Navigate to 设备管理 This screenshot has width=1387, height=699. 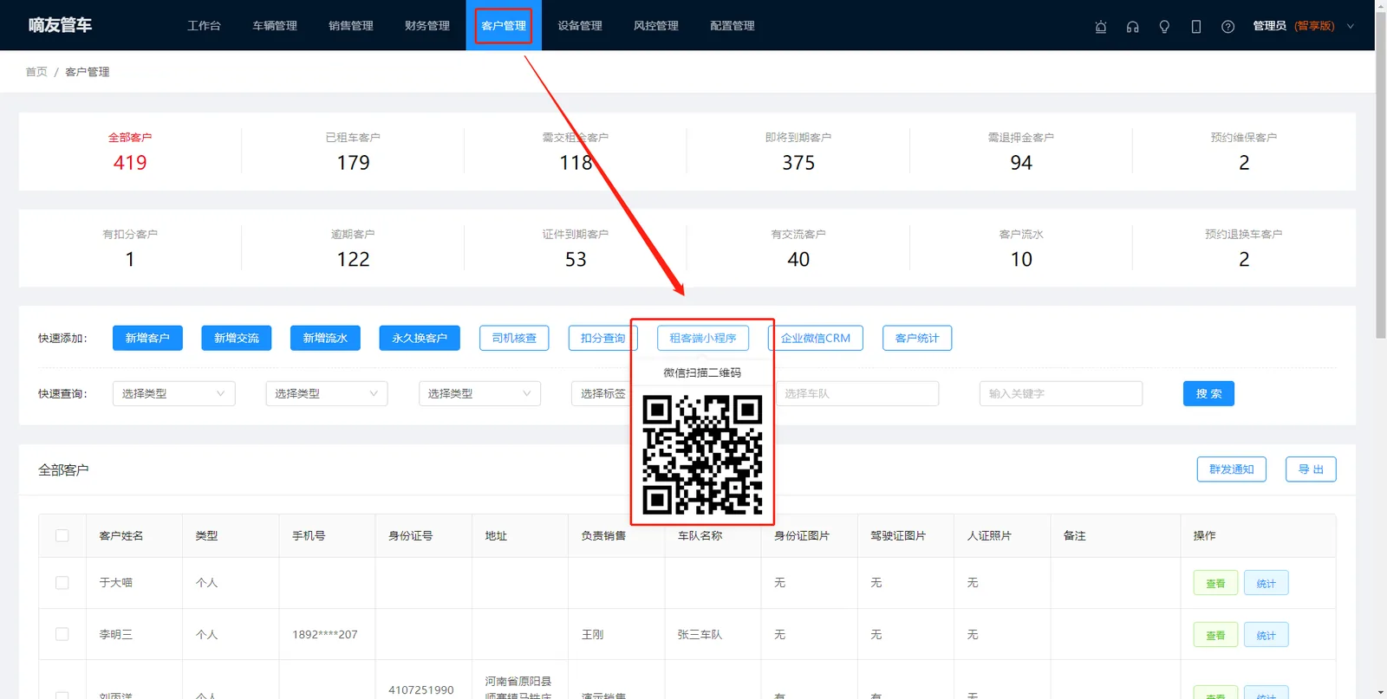pyautogui.click(x=580, y=26)
